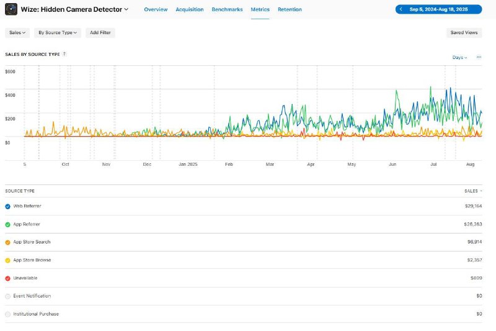This screenshot has height=331, width=496.
Task: Switch to the Retention tab
Action: 290,9
